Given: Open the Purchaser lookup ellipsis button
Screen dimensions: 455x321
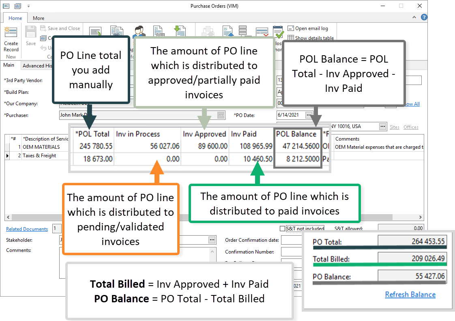Looking at the screenshot, I should coord(221,115).
